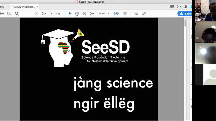Select top participant video thumbnail
This screenshot has height=121, width=216.
point(205,10)
